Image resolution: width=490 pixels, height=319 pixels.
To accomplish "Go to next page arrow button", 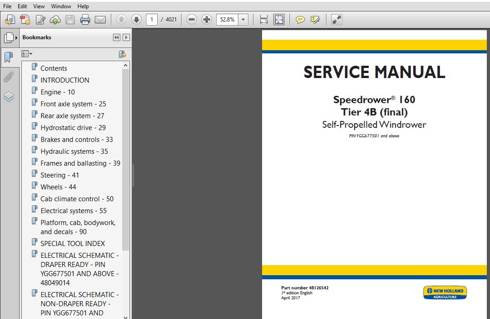I will (136, 19).
